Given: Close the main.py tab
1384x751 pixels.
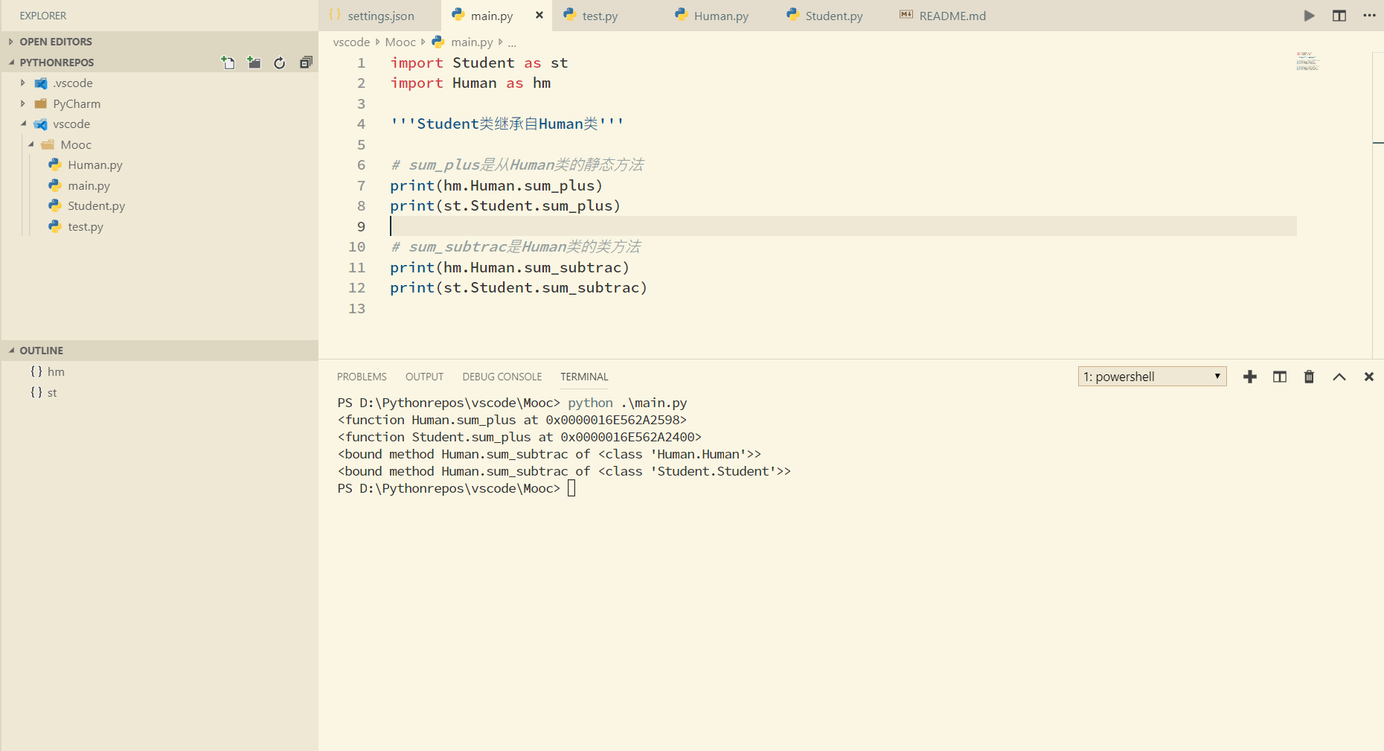Looking at the screenshot, I should [x=539, y=15].
